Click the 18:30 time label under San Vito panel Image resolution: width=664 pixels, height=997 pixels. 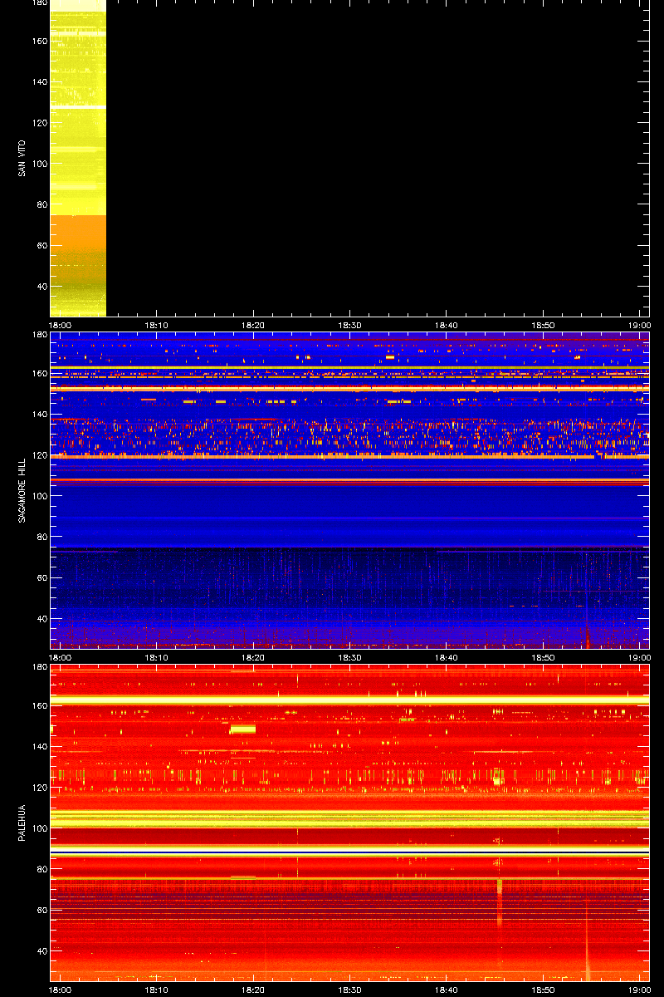coord(349,326)
